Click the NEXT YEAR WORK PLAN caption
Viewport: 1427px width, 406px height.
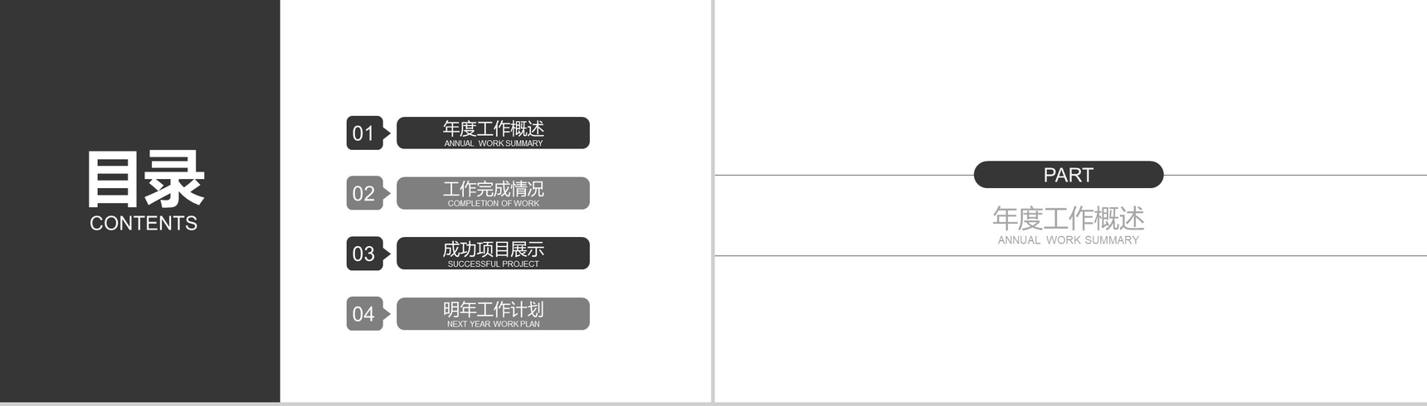pyautogui.click(x=493, y=324)
